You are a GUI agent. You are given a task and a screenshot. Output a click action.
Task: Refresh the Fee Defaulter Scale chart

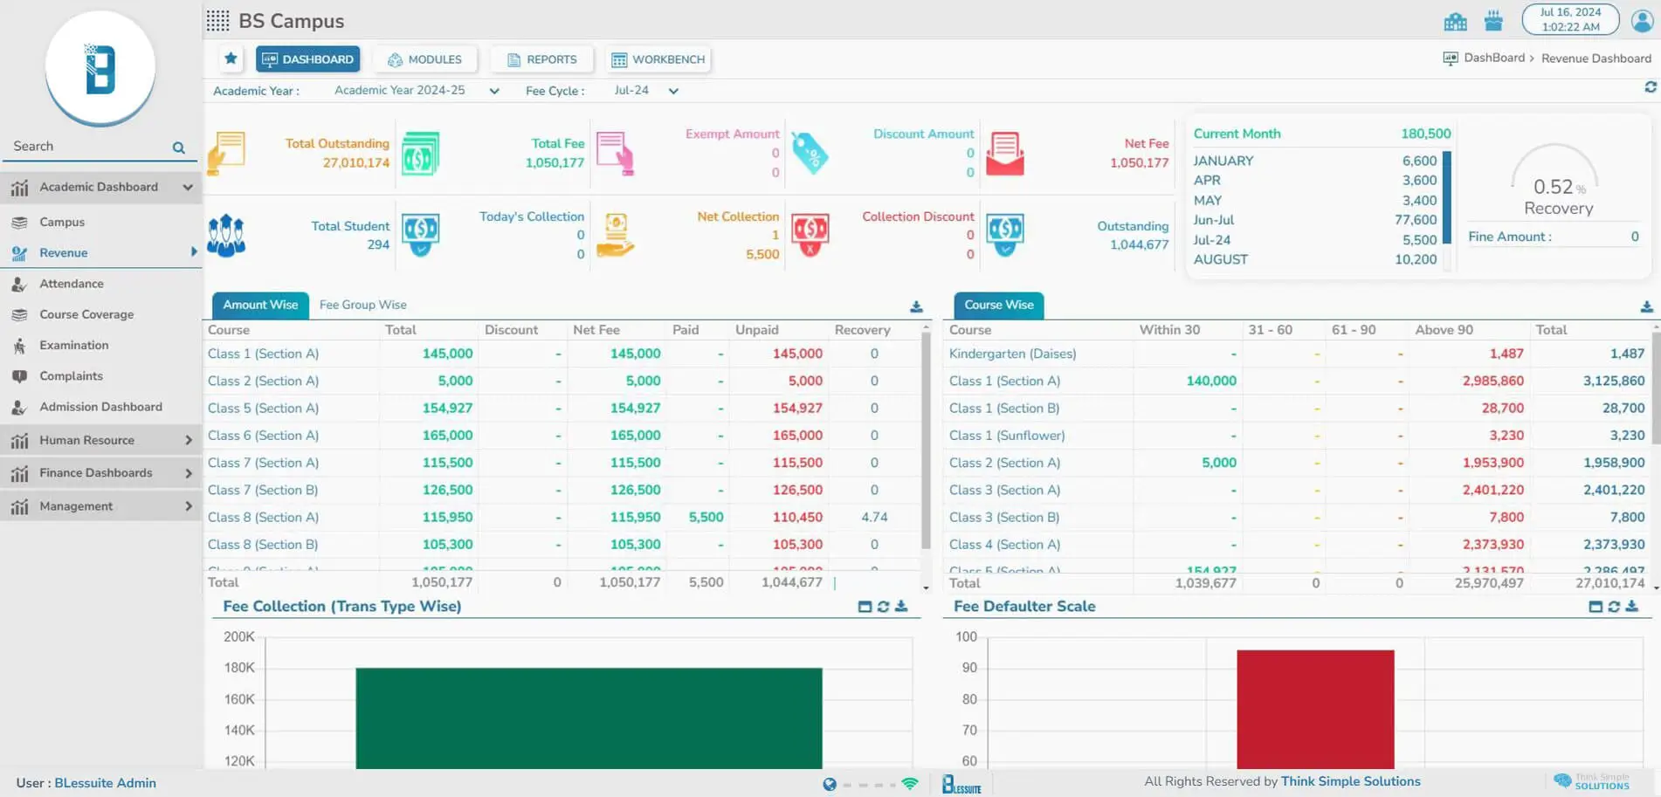1614,607
